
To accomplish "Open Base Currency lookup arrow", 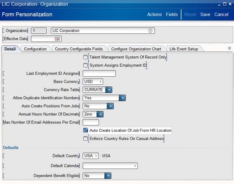I will coord(101,82).
